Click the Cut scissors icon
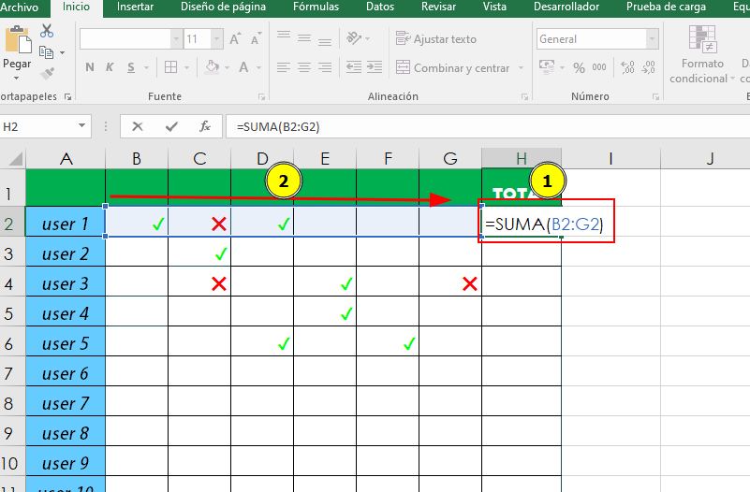The image size is (750, 492). (47, 32)
